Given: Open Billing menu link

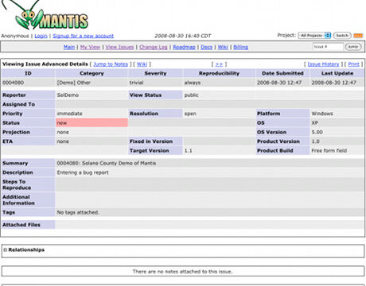Looking at the screenshot, I should 240,47.
